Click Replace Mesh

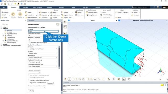point(67,15)
